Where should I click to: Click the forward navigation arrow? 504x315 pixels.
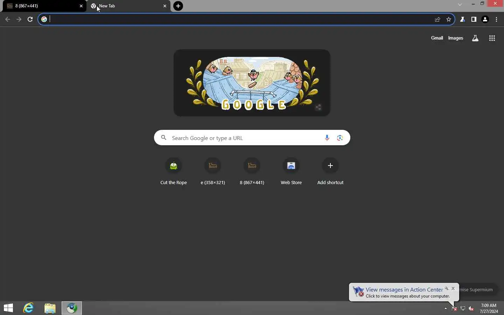[x=19, y=19]
